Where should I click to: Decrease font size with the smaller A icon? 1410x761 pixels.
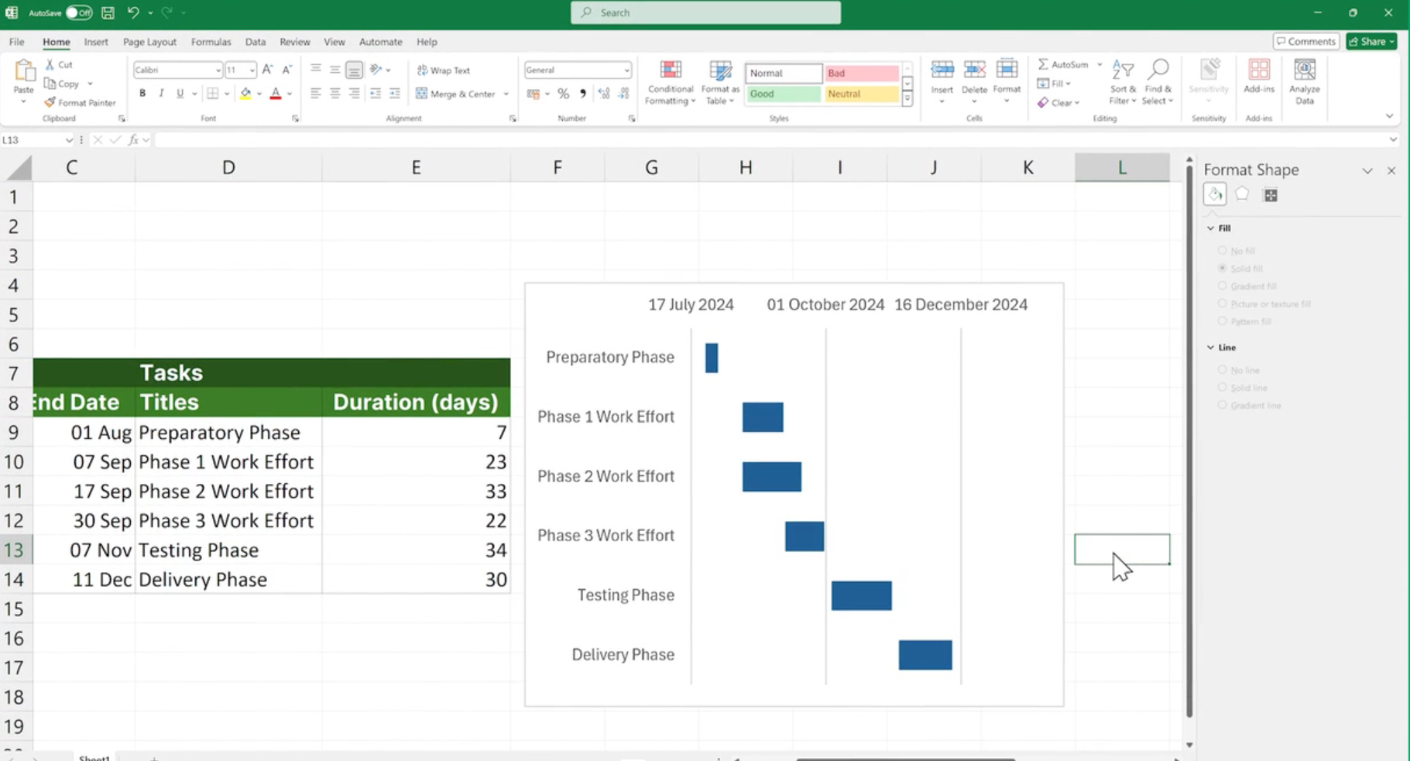[286, 70]
